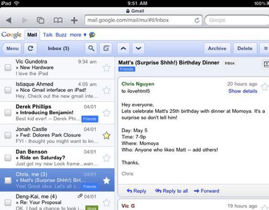Tap the Google search field
269x210 pixels.
237,20
